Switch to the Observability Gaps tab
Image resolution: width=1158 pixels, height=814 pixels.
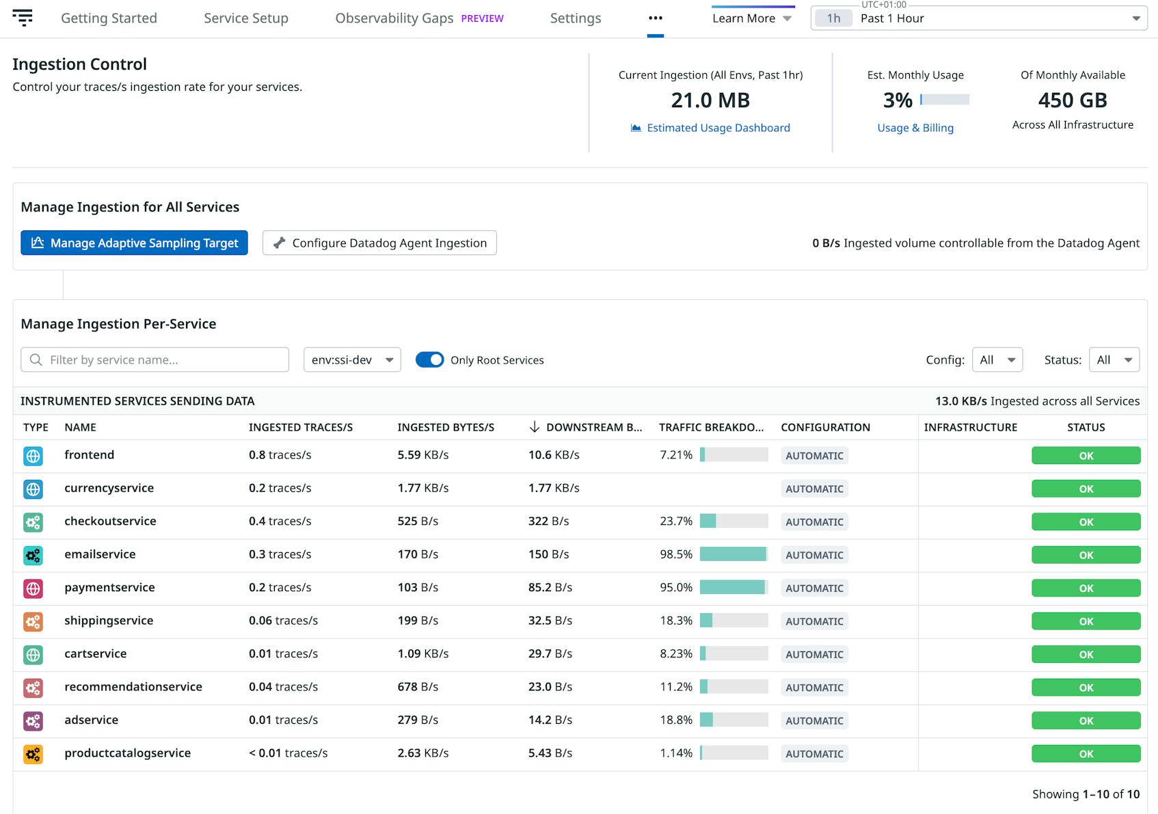[x=394, y=18]
